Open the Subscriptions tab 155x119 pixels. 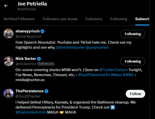tap(142, 19)
